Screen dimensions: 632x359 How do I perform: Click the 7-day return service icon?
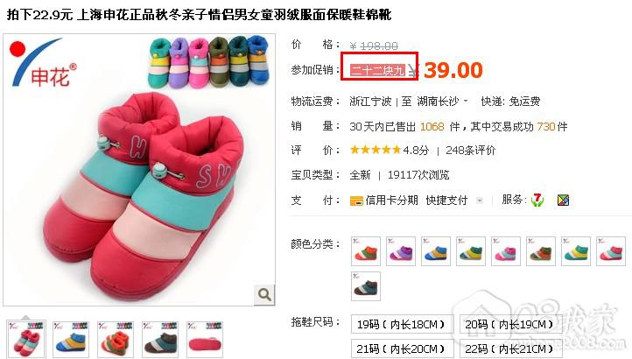point(537,200)
